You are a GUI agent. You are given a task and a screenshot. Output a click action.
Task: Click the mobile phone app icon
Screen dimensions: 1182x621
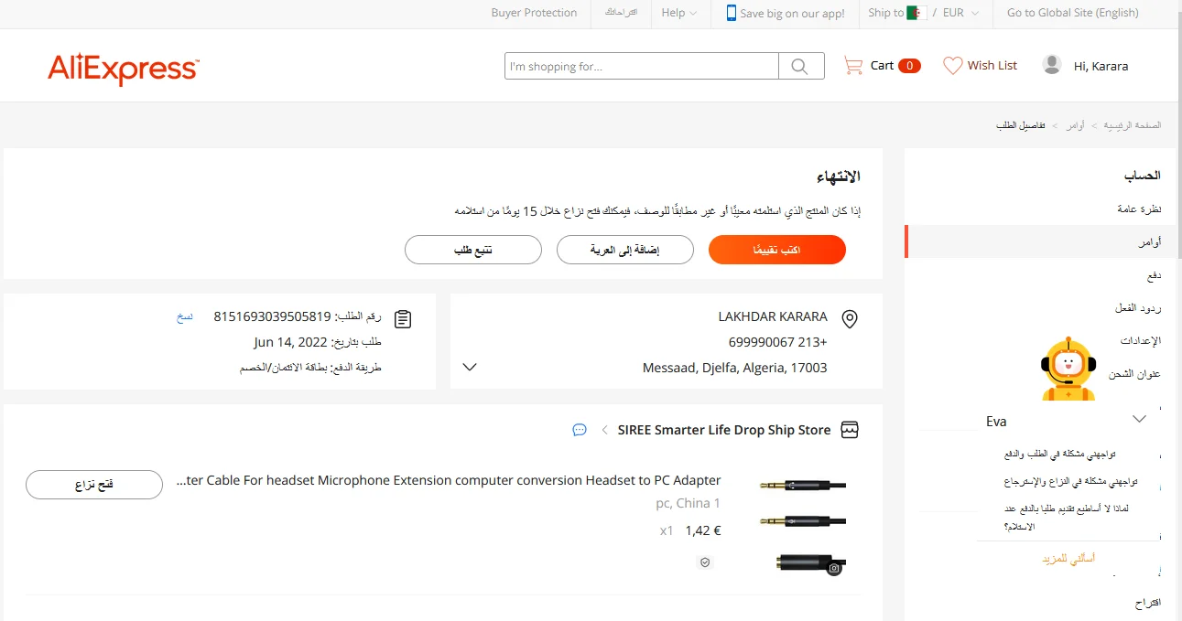(x=731, y=13)
